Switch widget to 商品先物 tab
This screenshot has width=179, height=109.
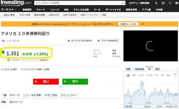pyautogui.click(x=139, y=69)
